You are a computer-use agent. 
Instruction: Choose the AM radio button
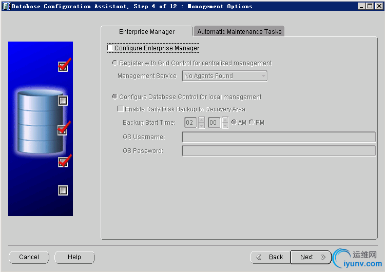pyautogui.click(x=234, y=122)
